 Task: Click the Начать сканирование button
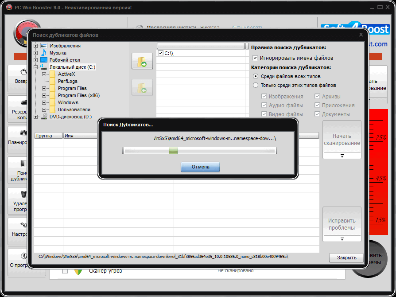(x=342, y=136)
